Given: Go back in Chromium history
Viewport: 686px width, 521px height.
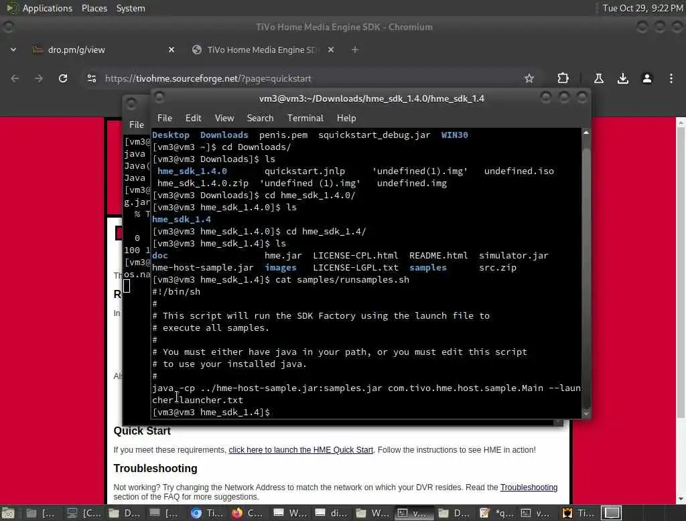Looking at the screenshot, I should (15, 78).
